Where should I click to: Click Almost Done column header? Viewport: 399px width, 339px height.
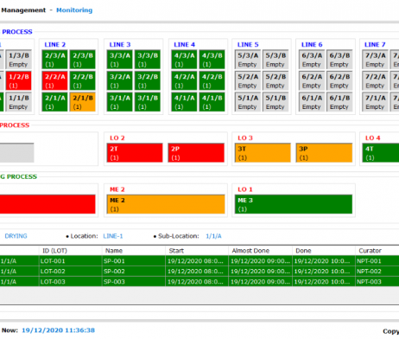261,251
